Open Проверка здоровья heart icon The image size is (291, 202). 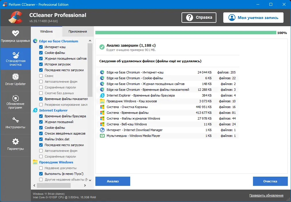(x=15, y=33)
